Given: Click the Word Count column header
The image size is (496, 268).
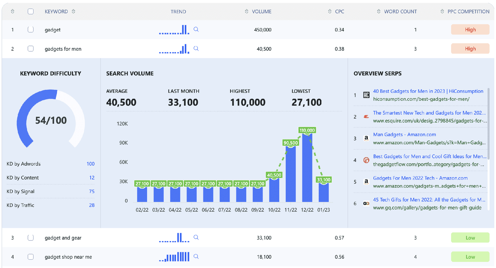Looking at the screenshot, I should tap(400, 11).
